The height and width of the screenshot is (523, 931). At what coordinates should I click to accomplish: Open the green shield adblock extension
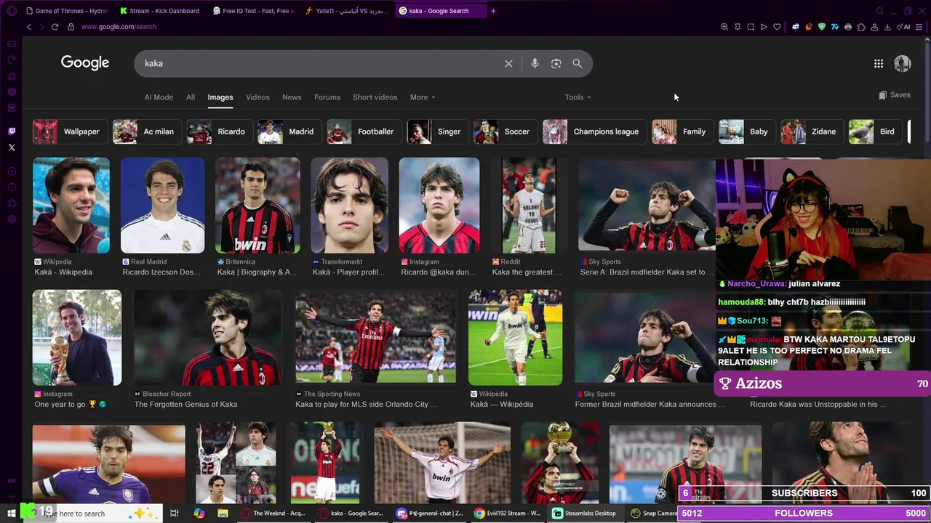(x=822, y=27)
